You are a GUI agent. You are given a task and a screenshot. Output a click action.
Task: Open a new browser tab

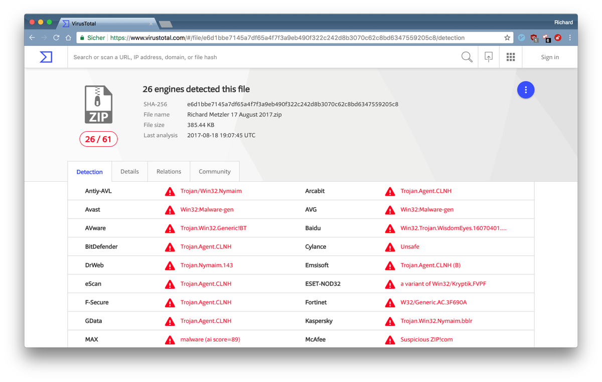pyautogui.click(x=166, y=24)
